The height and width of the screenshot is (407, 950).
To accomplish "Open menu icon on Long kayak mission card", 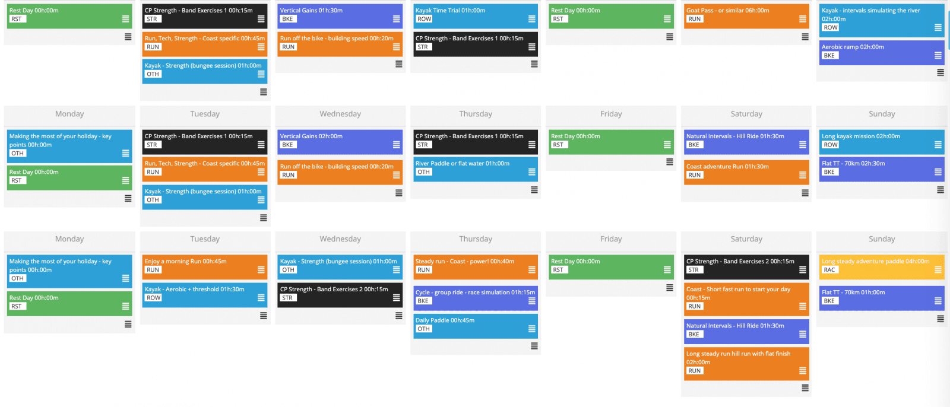I will coord(938,145).
